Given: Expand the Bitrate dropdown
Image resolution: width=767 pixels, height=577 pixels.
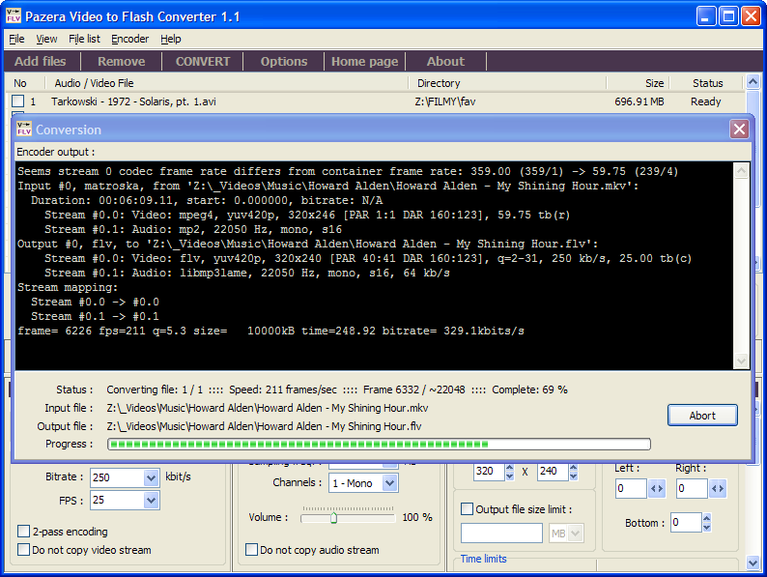Looking at the screenshot, I should point(151,477).
